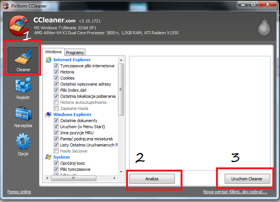Click the Analiza button
The image size is (280, 202).
152,179
